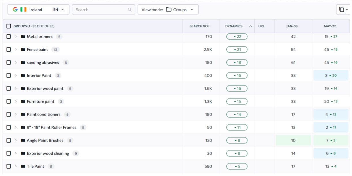Click the Fence paint folder icon

tap(23, 50)
